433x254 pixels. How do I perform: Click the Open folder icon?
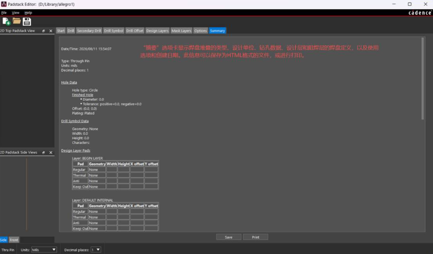pos(16,21)
